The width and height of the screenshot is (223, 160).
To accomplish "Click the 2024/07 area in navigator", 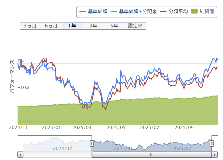I will [62, 148].
